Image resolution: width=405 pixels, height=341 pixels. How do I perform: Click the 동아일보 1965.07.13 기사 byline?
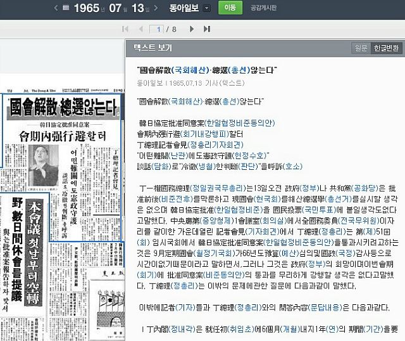coord(190,83)
